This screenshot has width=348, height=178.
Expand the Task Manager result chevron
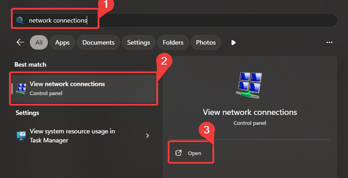tap(147, 136)
